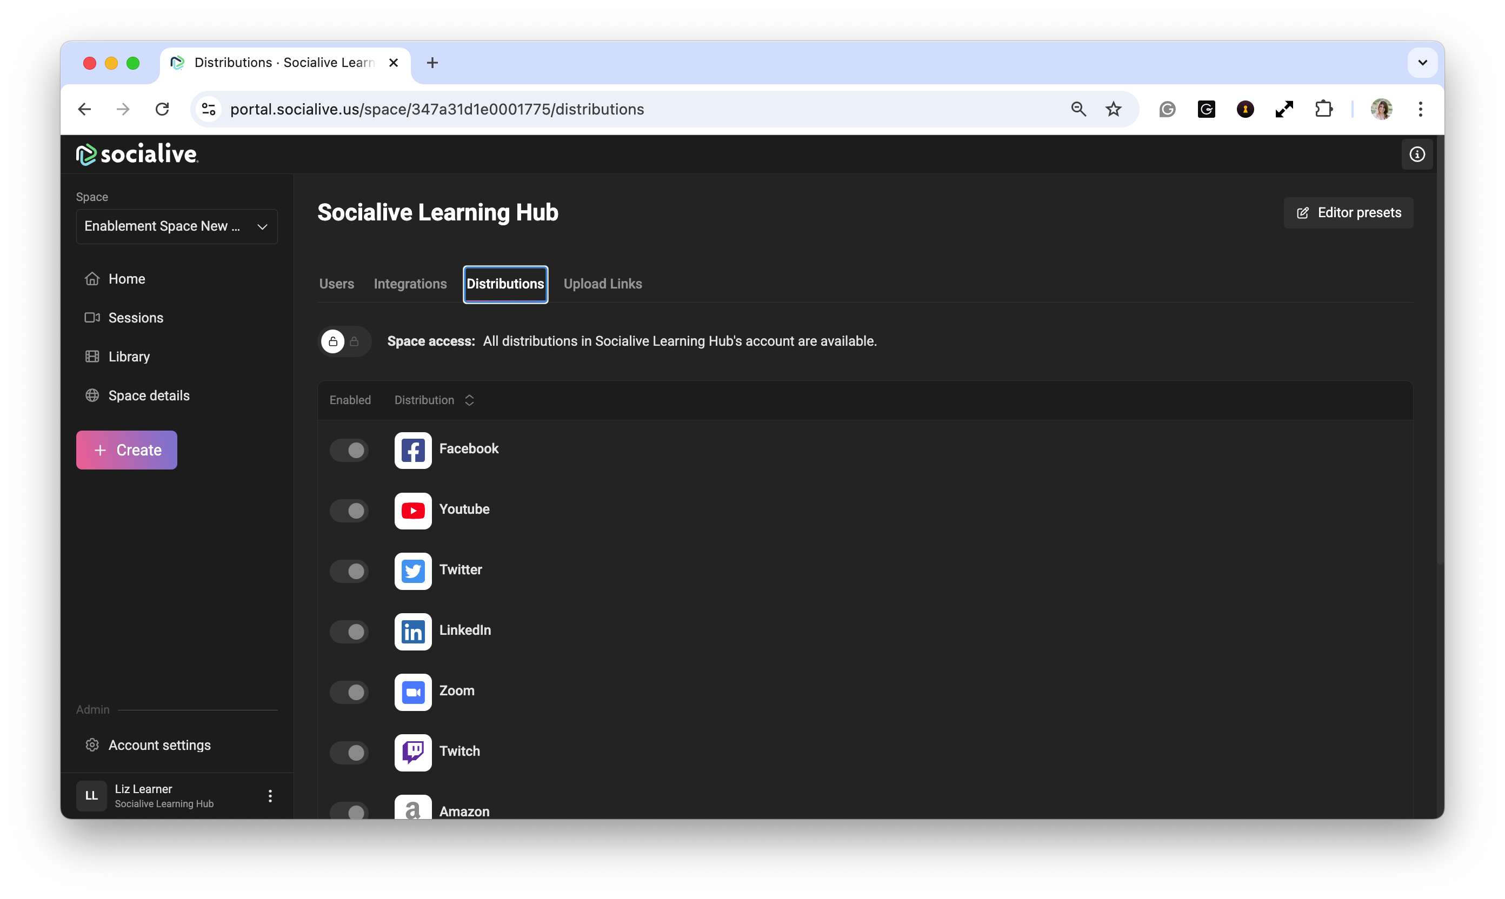Viewport: 1505px width, 899px height.
Task: Open the info icon in header
Action: (x=1416, y=155)
